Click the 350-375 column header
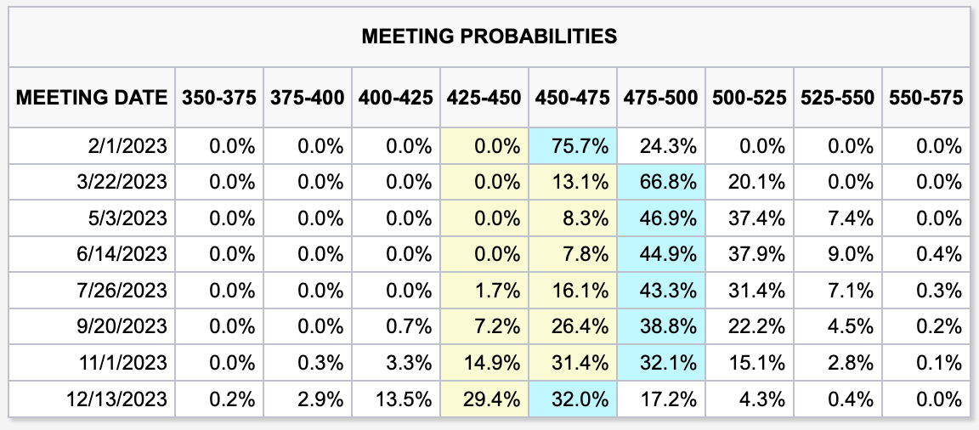The image size is (979, 430). point(218,97)
